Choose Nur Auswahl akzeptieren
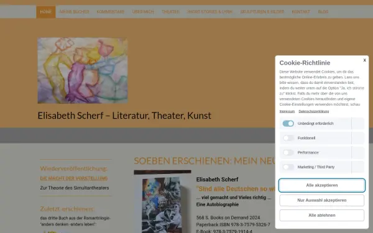The image size is (373, 233). click(x=322, y=201)
